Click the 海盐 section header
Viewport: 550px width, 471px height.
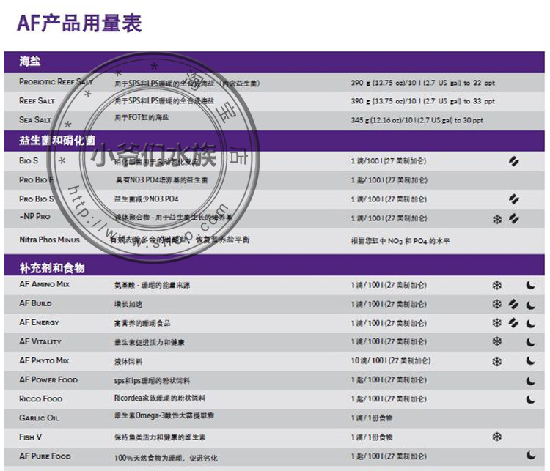(30, 62)
